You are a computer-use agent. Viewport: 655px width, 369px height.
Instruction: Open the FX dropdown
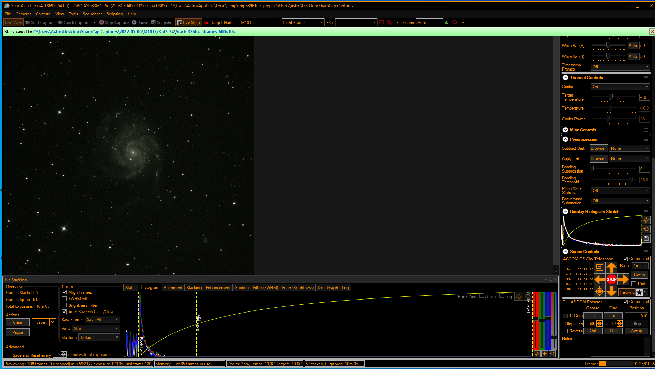tap(356, 23)
